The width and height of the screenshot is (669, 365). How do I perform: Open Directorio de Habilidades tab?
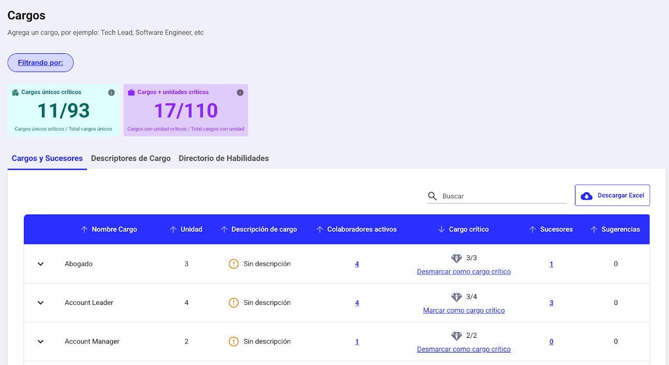[x=224, y=158]
